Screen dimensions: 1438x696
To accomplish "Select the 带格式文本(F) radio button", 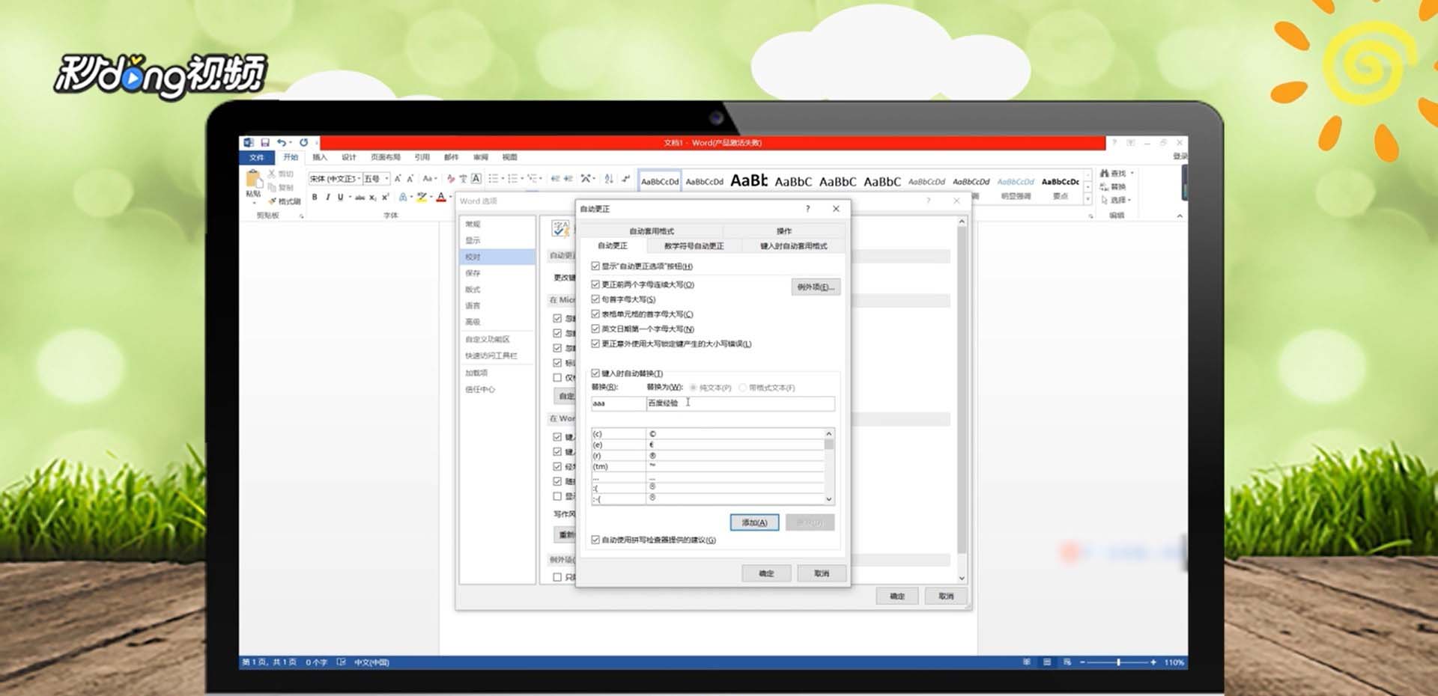I will (x=743, y=388).
